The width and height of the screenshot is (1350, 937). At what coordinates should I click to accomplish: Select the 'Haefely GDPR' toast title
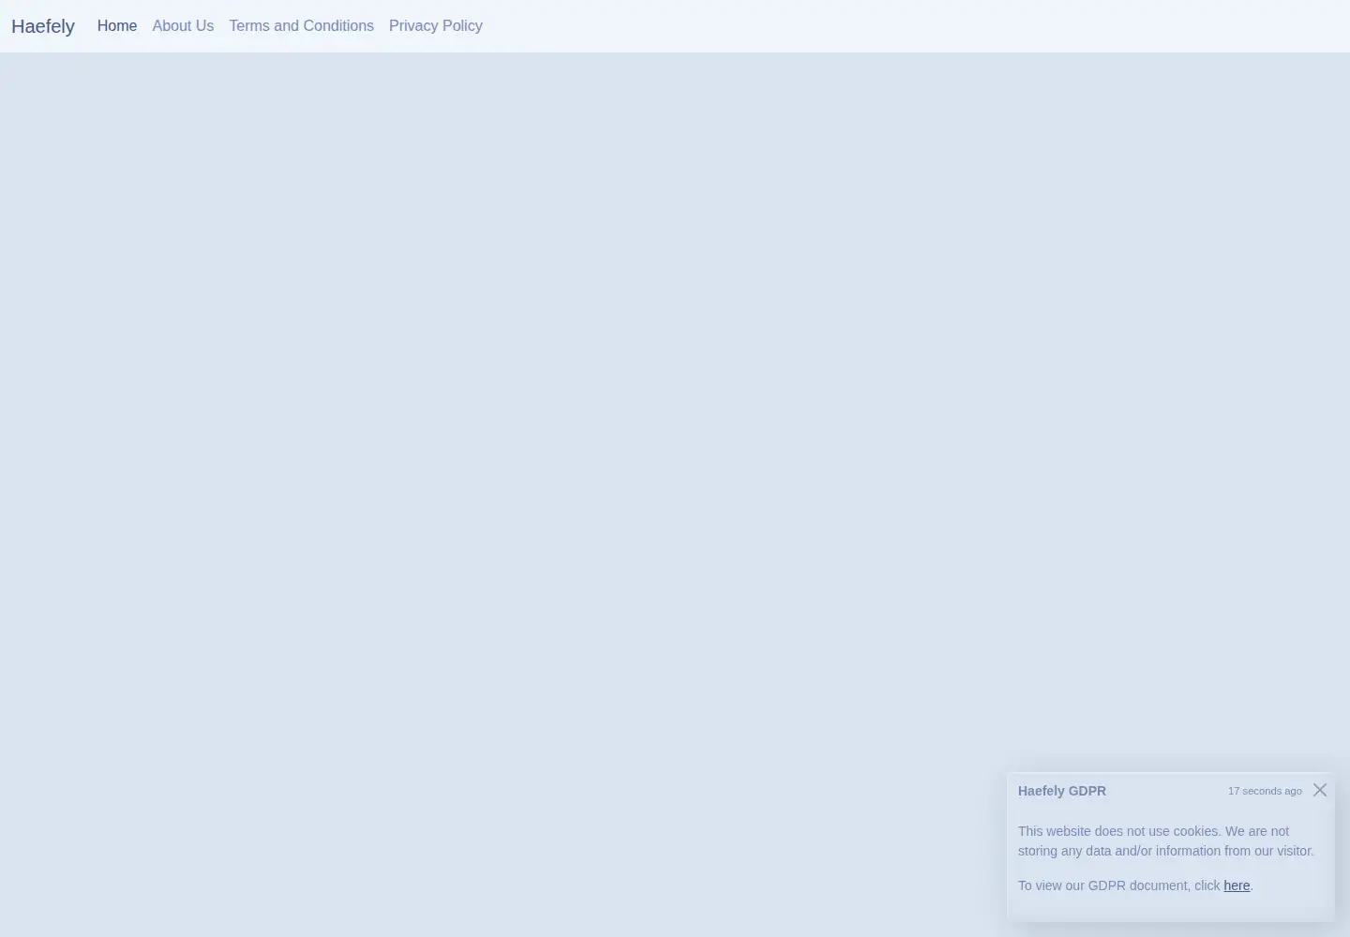pos(1062,791)
